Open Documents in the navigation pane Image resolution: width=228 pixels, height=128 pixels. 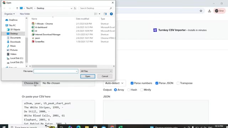tap(14, 38)
